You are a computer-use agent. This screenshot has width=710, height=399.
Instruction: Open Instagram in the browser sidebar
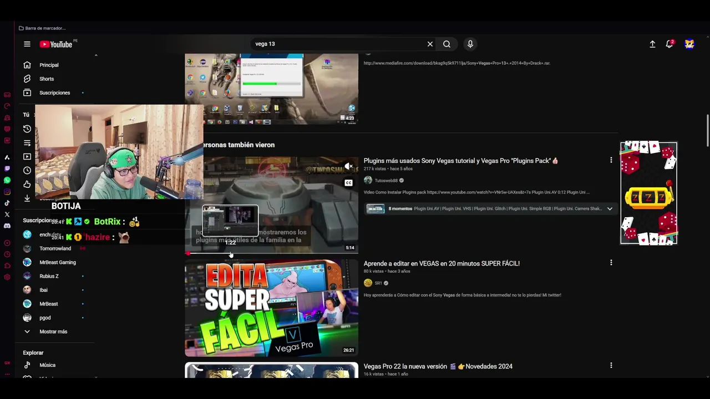(7, 192)
